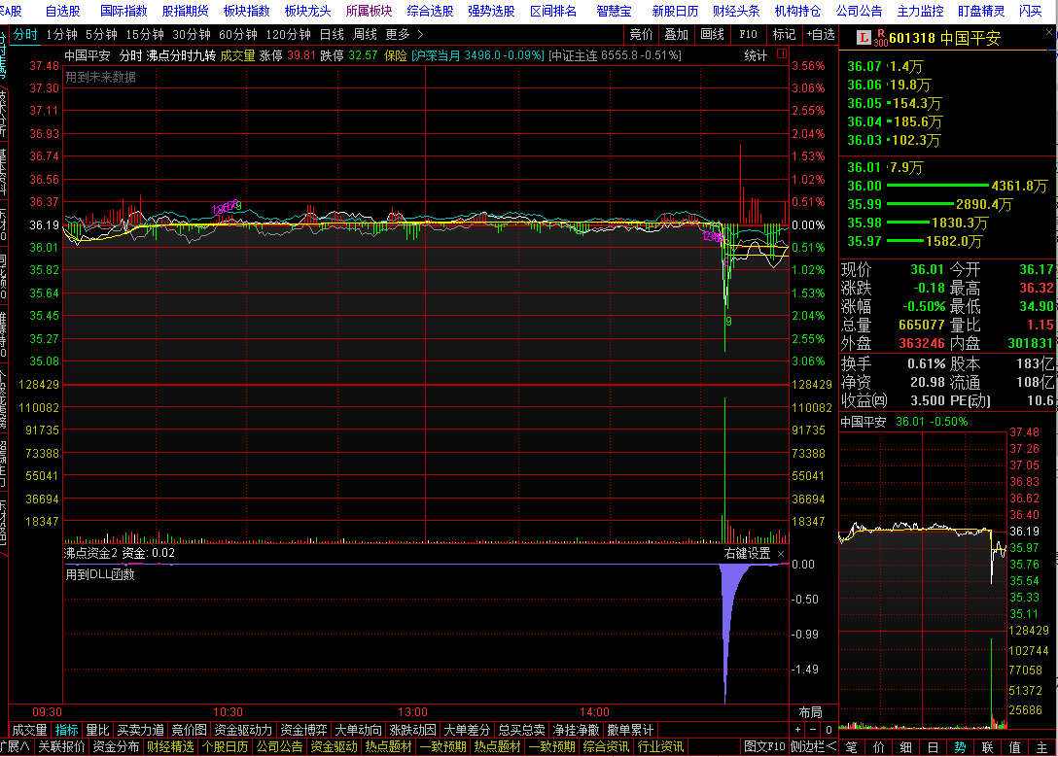Toggle 标记 marking on the chart

click(783, 35)
